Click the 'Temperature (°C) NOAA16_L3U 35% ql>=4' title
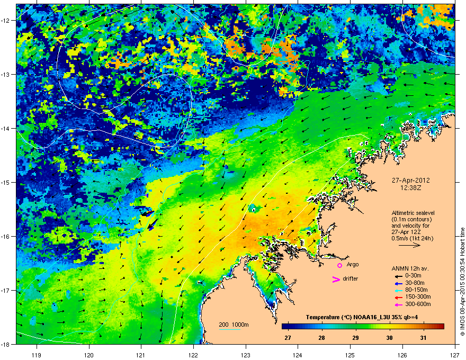466x360 pixels. 362,317
